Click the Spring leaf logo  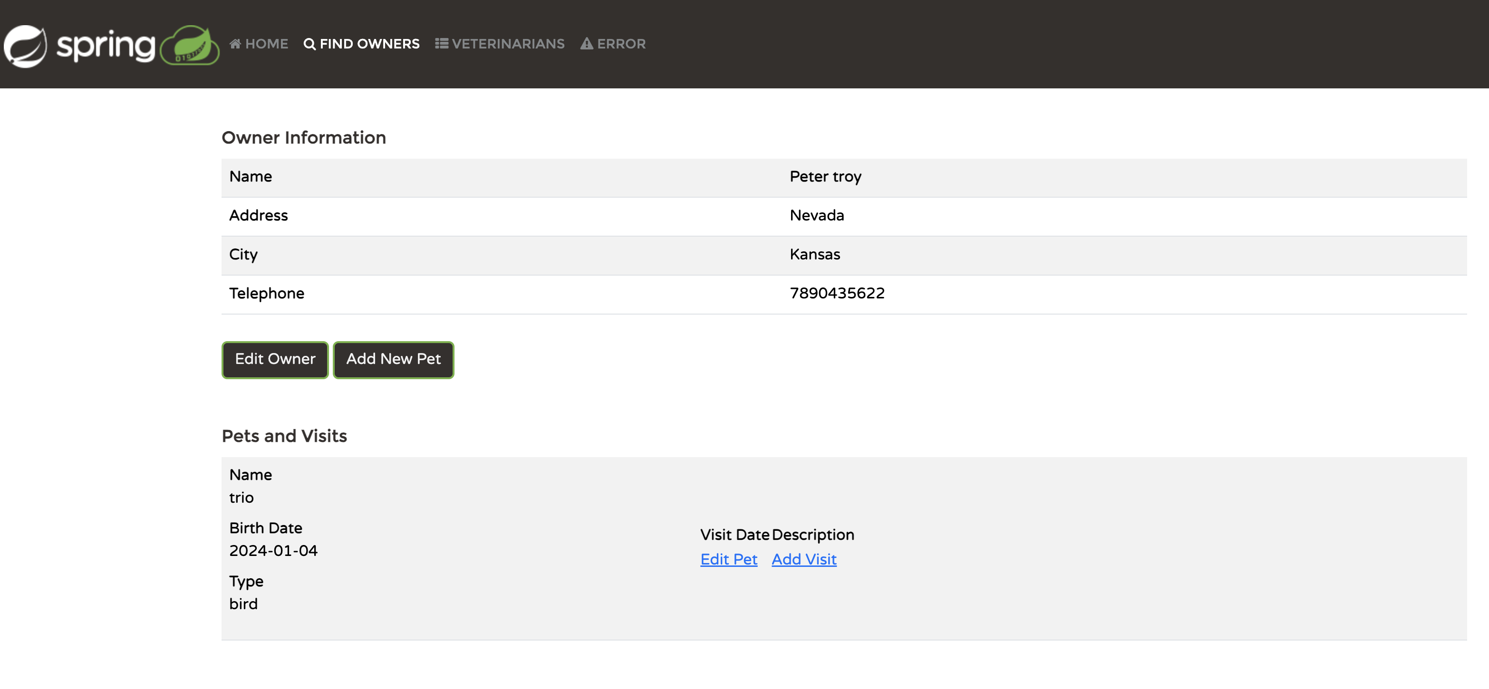(25, 46)
